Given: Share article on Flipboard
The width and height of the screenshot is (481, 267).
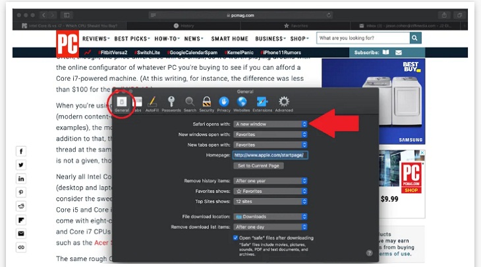Looking at the screenshot, I should pyautogui.click(x=21, y=220).
